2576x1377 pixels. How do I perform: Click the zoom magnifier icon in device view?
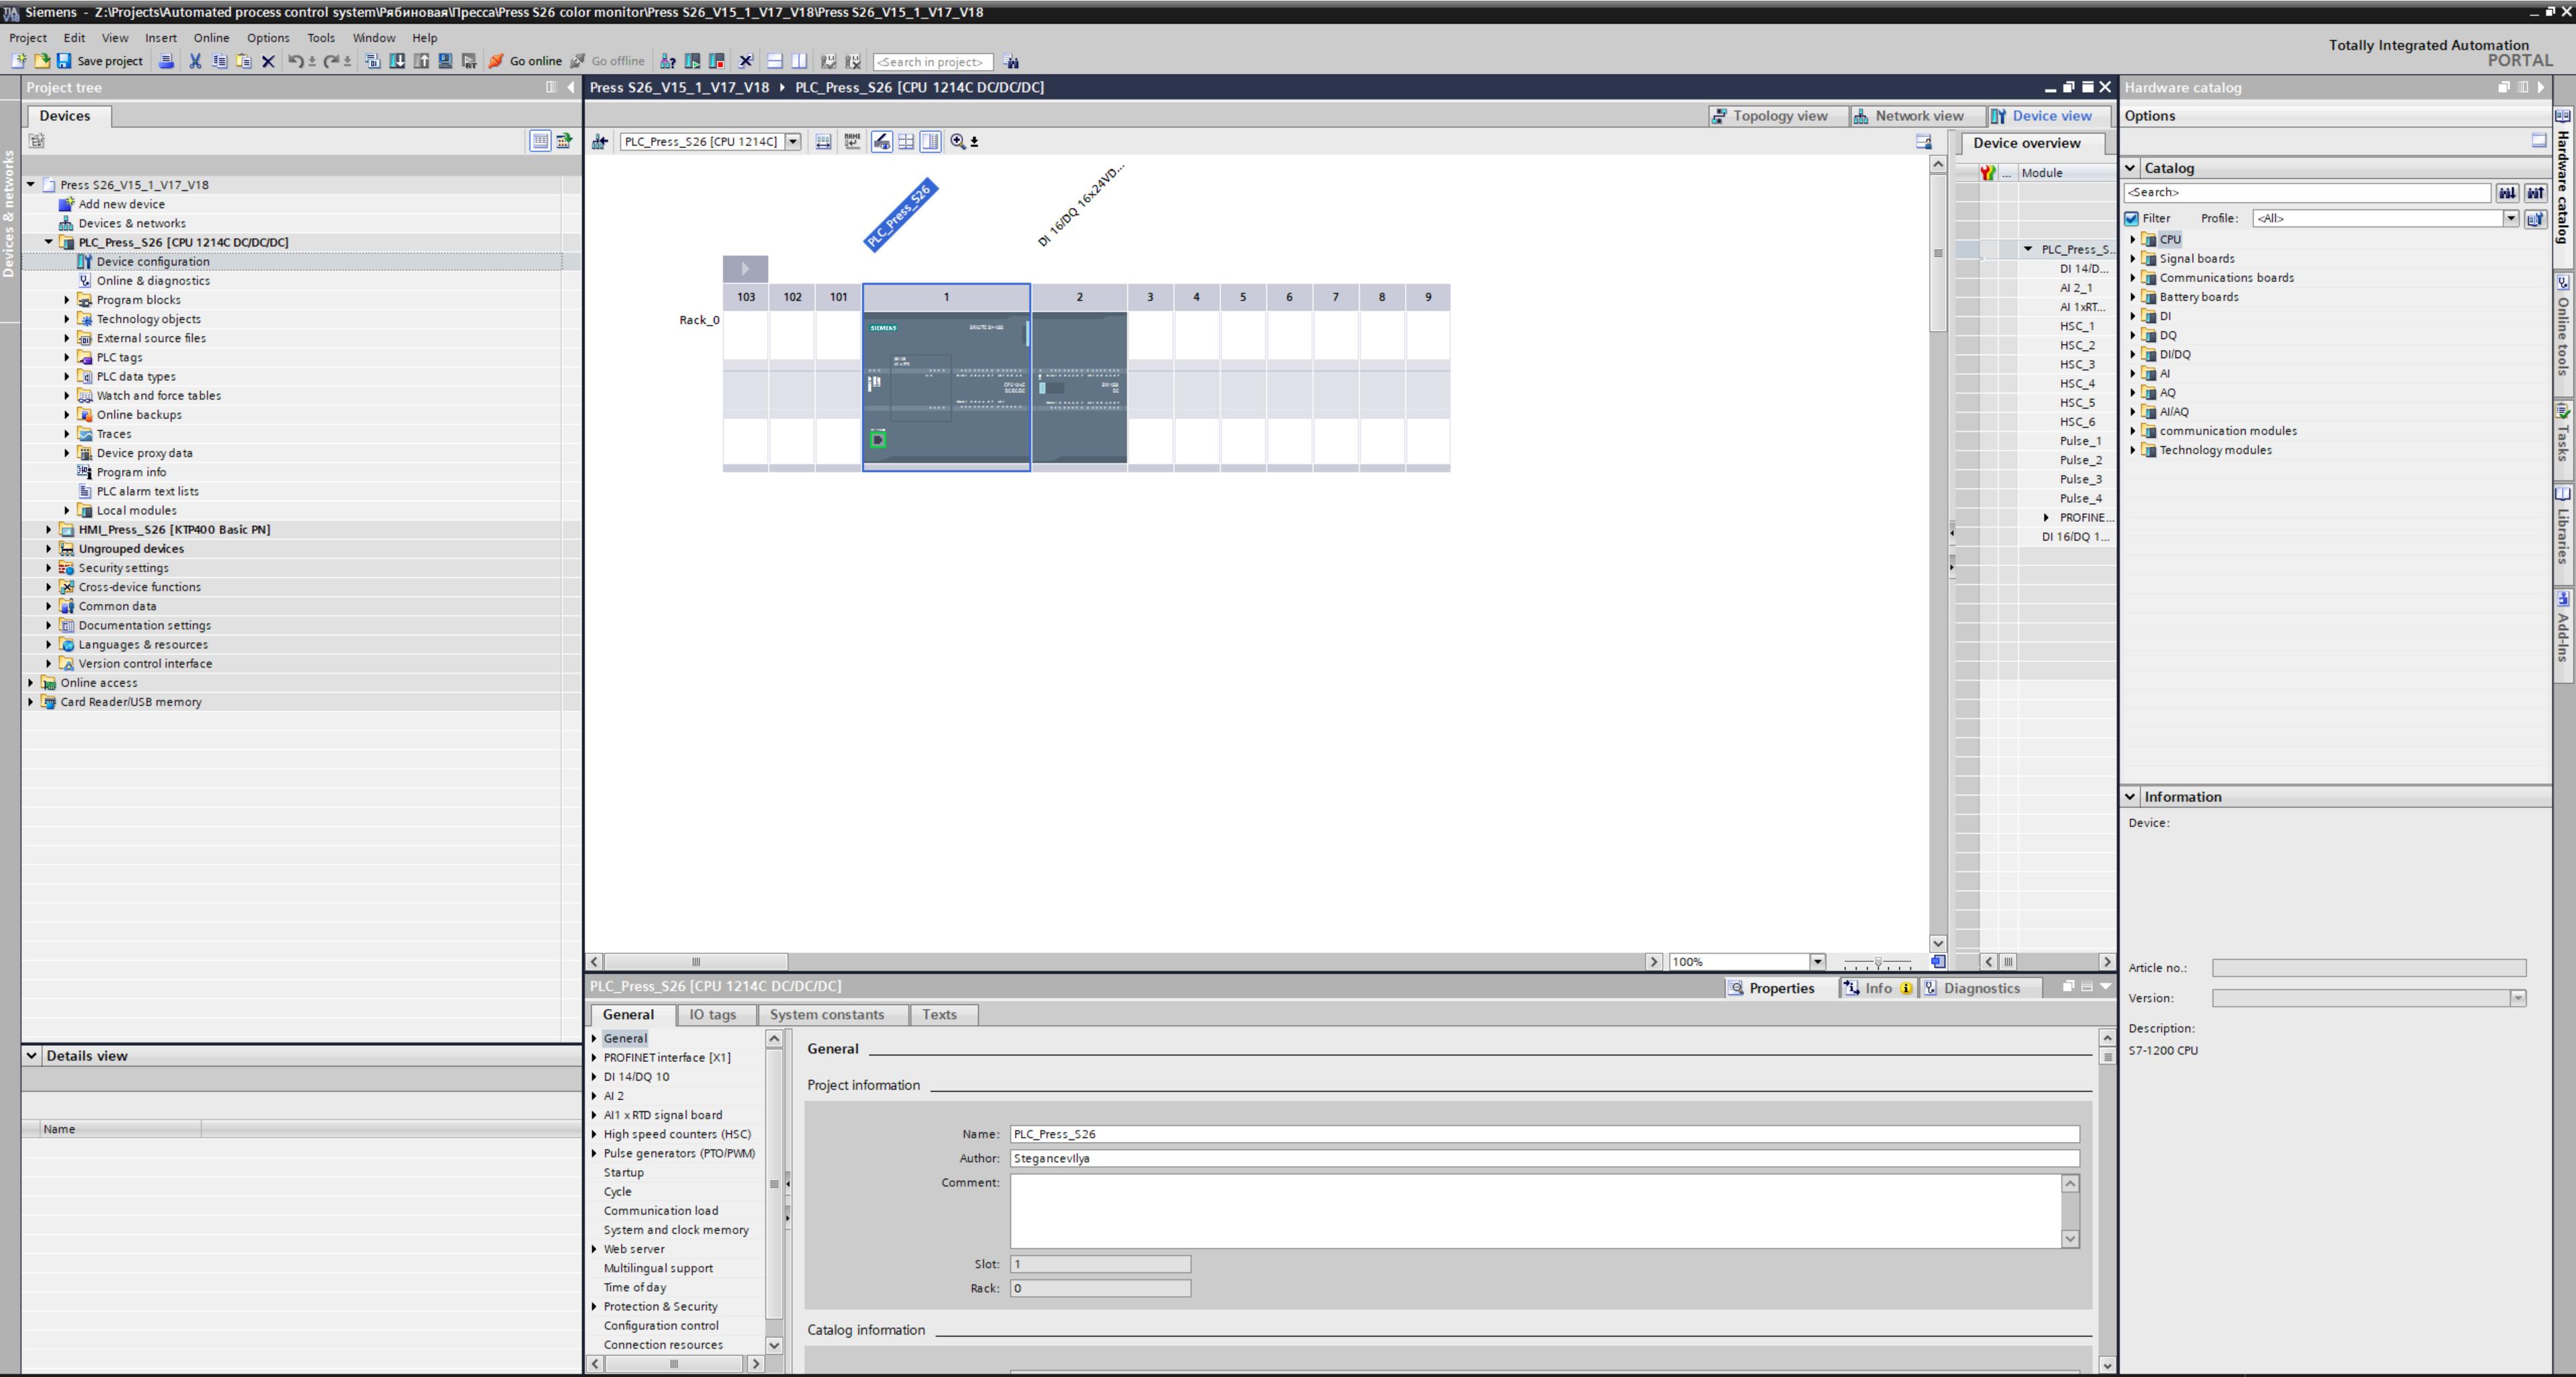(958, 142)
